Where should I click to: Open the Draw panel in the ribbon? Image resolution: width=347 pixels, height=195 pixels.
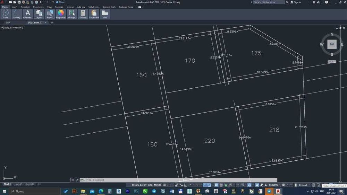(6, 14)
